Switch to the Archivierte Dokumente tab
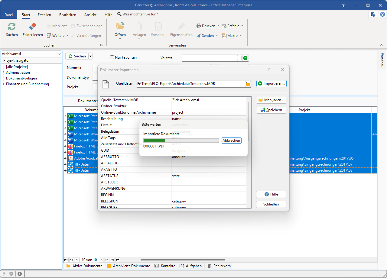387x278 pixels. click(x=128, y=266)
